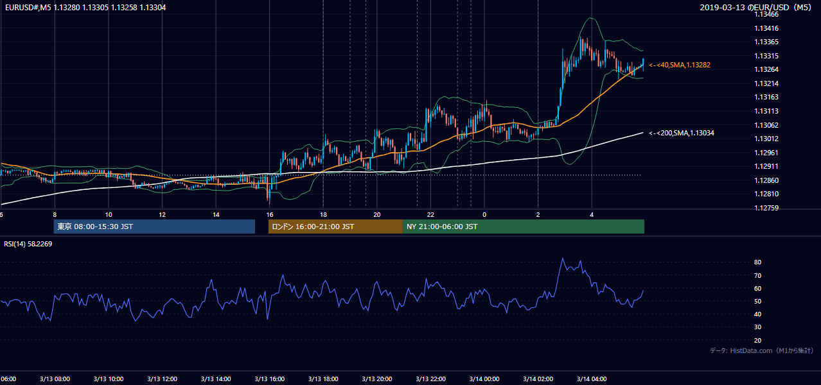The height and width of the screenshot is (385, 821).
Task: Click hour label 22 under the price chart
Action: pyautogui.click(x=431, y=214)
